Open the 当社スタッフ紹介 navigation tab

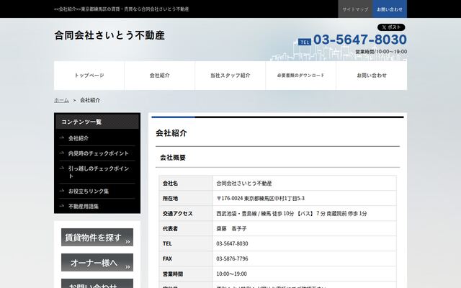pos(230,76)
